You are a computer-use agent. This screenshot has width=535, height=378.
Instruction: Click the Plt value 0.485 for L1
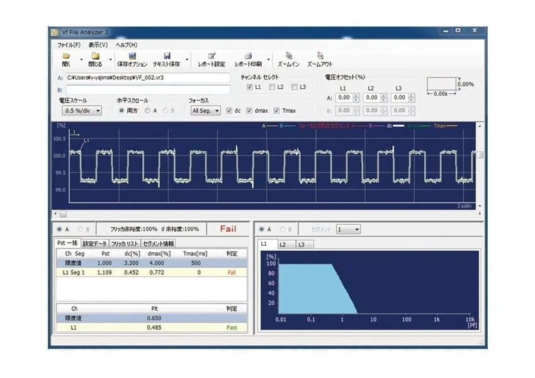click(154, 328)
